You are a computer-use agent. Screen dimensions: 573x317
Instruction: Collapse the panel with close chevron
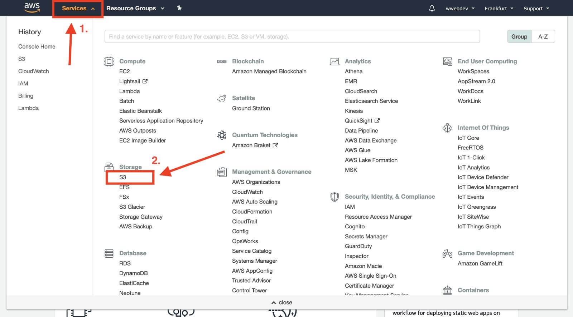[282, 302]
